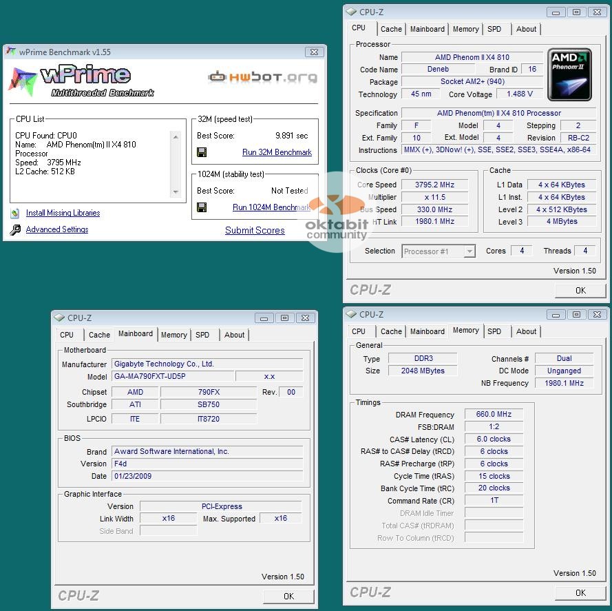Click CPU-Z title icon in Memory window
The width and height of the screenshot is (612, 611).
(x=351, y=314)
